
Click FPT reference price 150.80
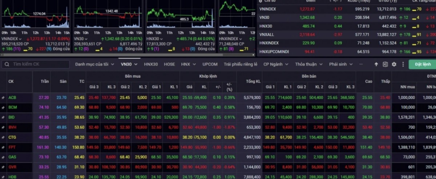78,148
